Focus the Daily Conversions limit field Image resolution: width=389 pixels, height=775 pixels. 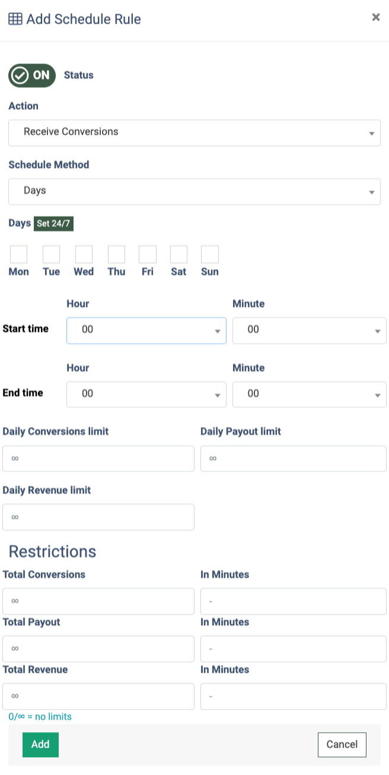98,459
